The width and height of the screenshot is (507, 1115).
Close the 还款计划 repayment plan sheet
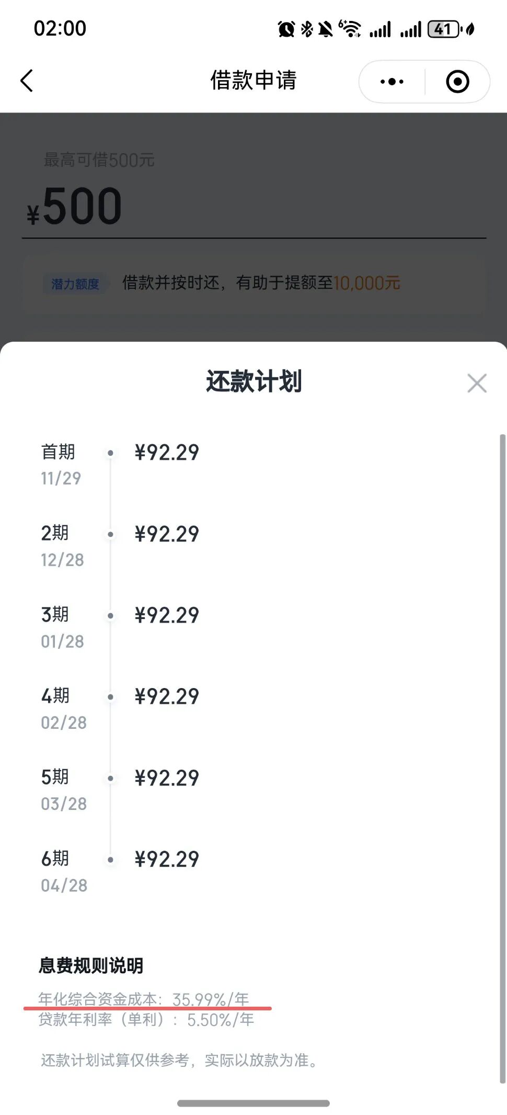tap(477, 384)
